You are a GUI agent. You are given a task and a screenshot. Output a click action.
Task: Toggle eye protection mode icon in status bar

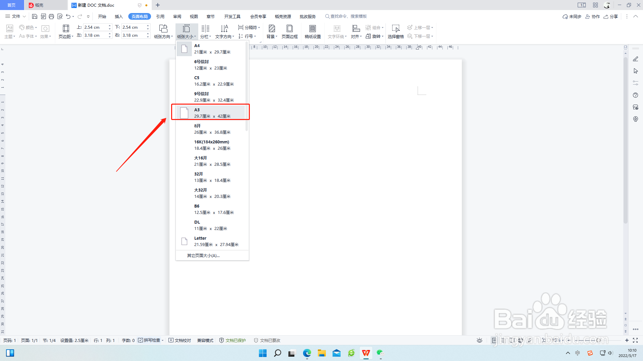480,340
